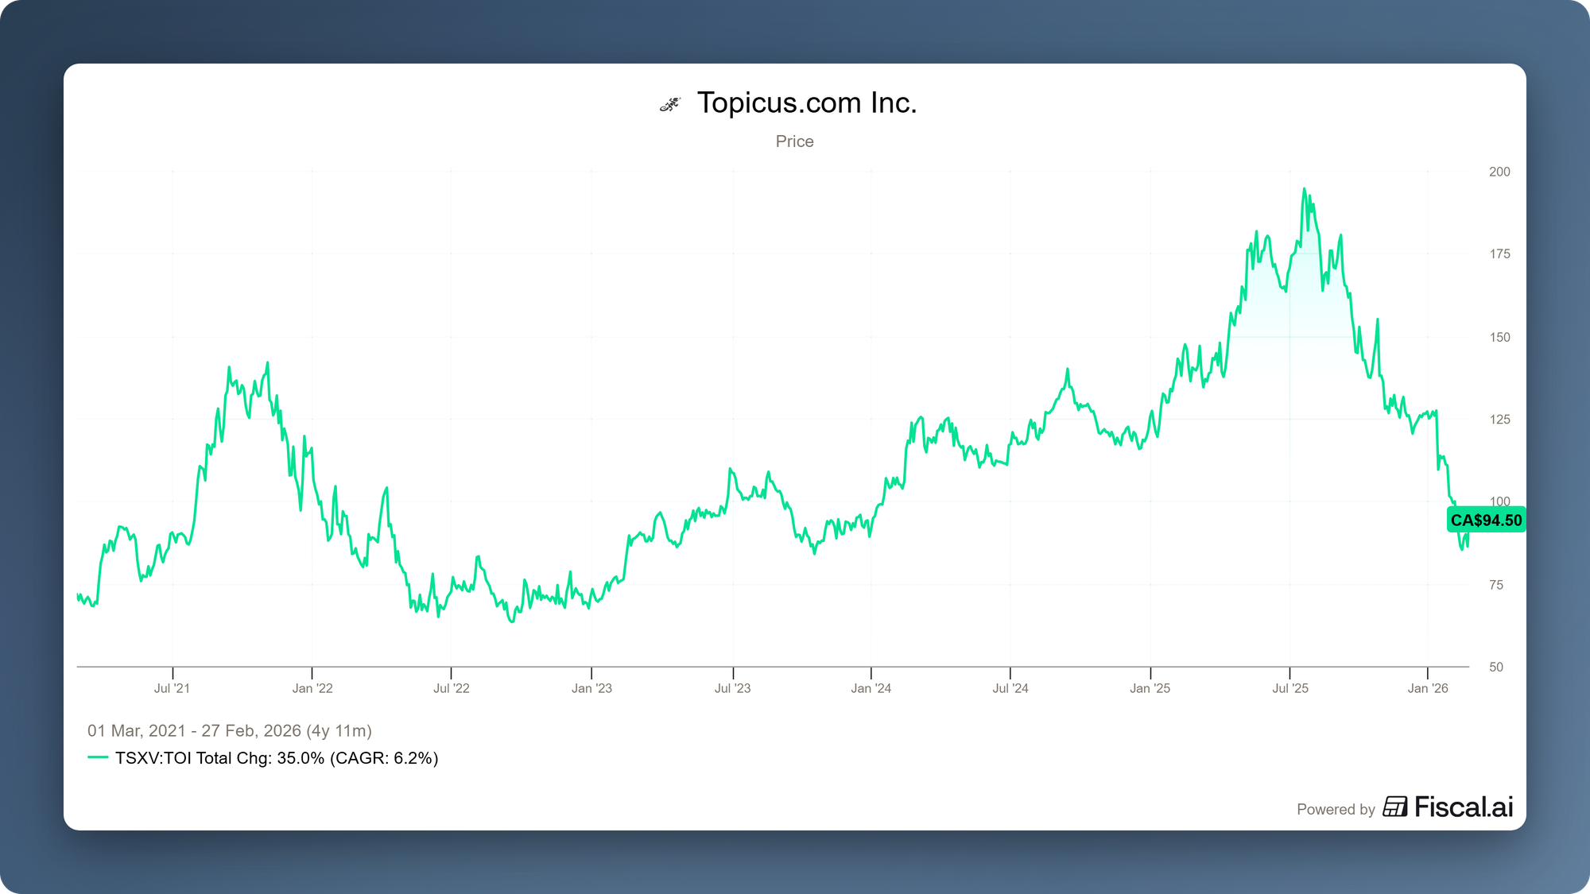Click the Topicus.com Inc. chart title
The height and width of the screenshot is (894, 1590).
tap(806, 103)
